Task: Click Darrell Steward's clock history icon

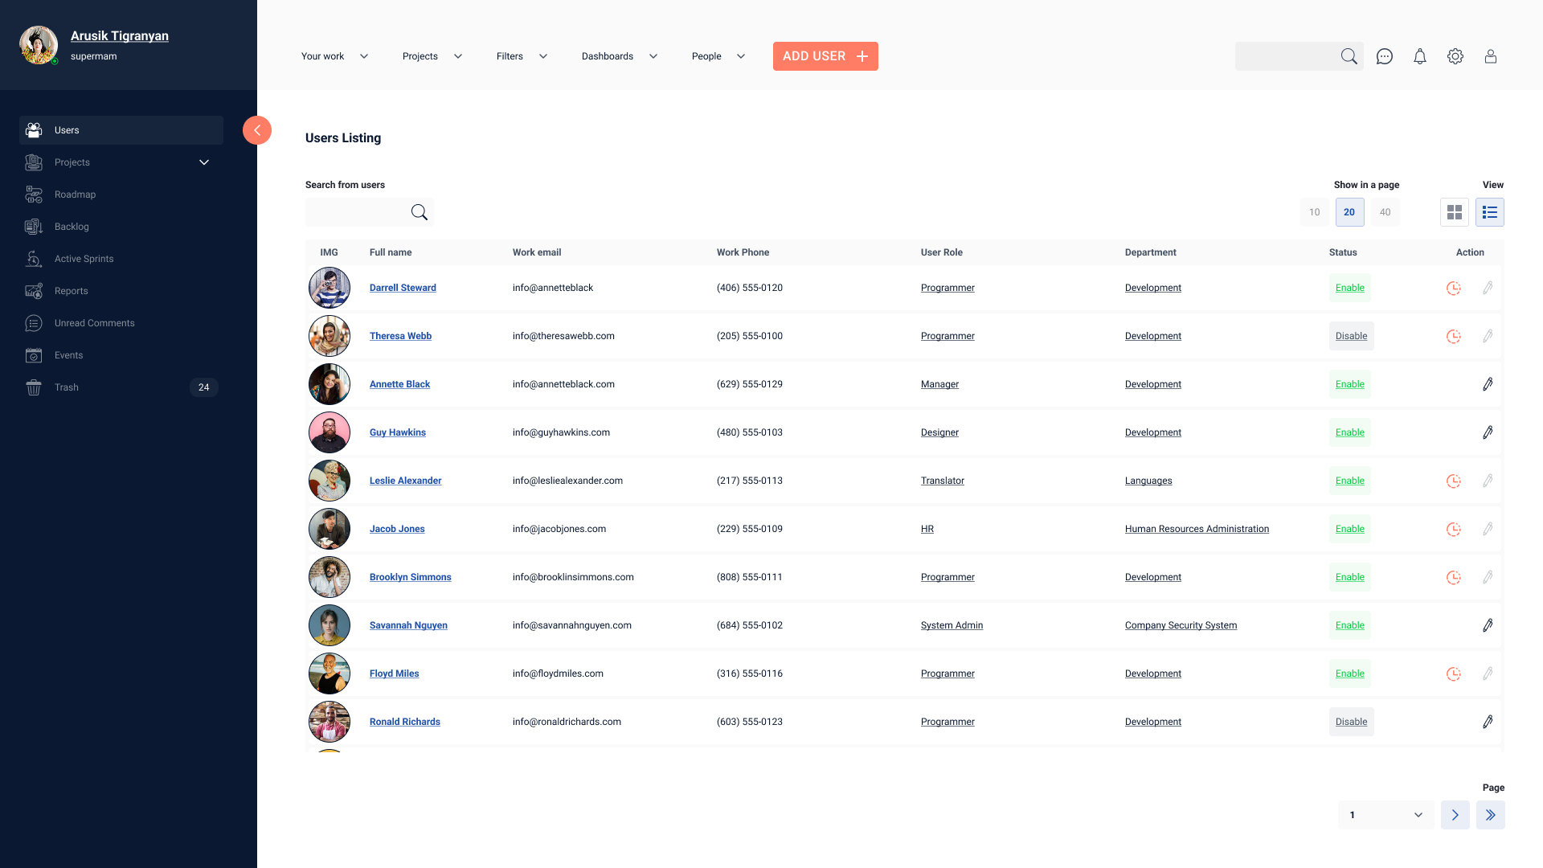Action: [1453, 288]
